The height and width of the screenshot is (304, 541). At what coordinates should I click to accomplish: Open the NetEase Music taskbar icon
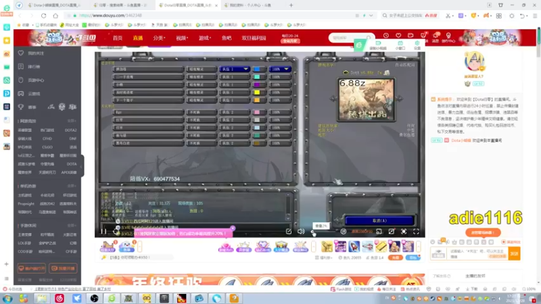click(60, 298)
